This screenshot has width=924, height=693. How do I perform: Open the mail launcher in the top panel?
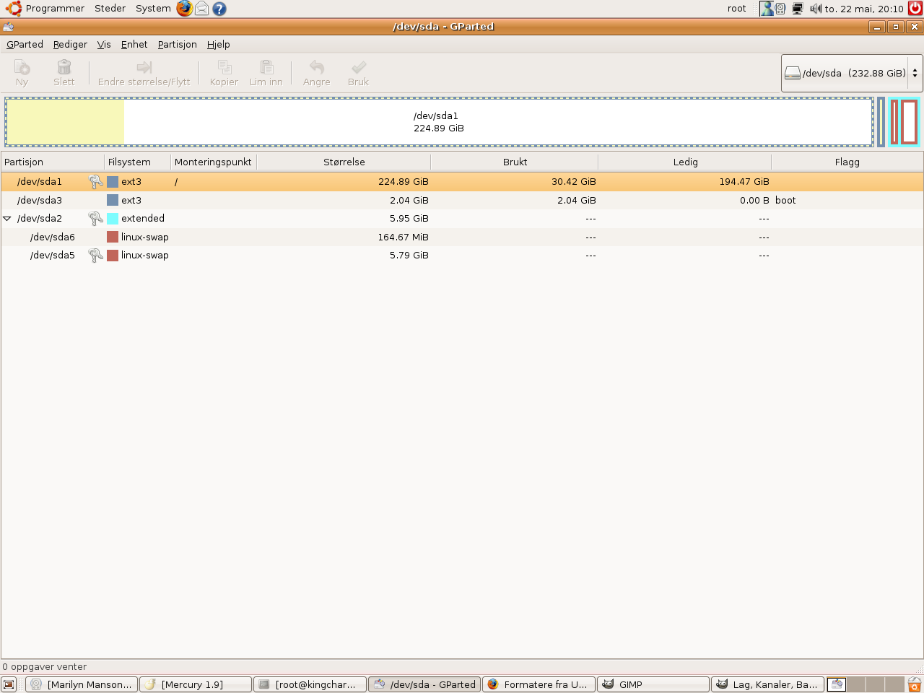pyautogui.click(x=202, y=9)
